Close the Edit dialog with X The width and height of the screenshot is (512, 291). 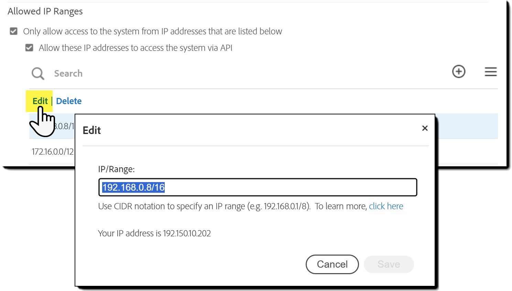pos(425,128)
